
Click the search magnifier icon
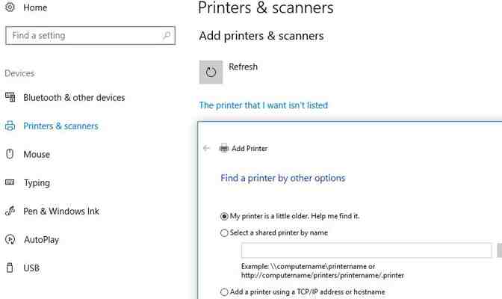coord(166,35)
